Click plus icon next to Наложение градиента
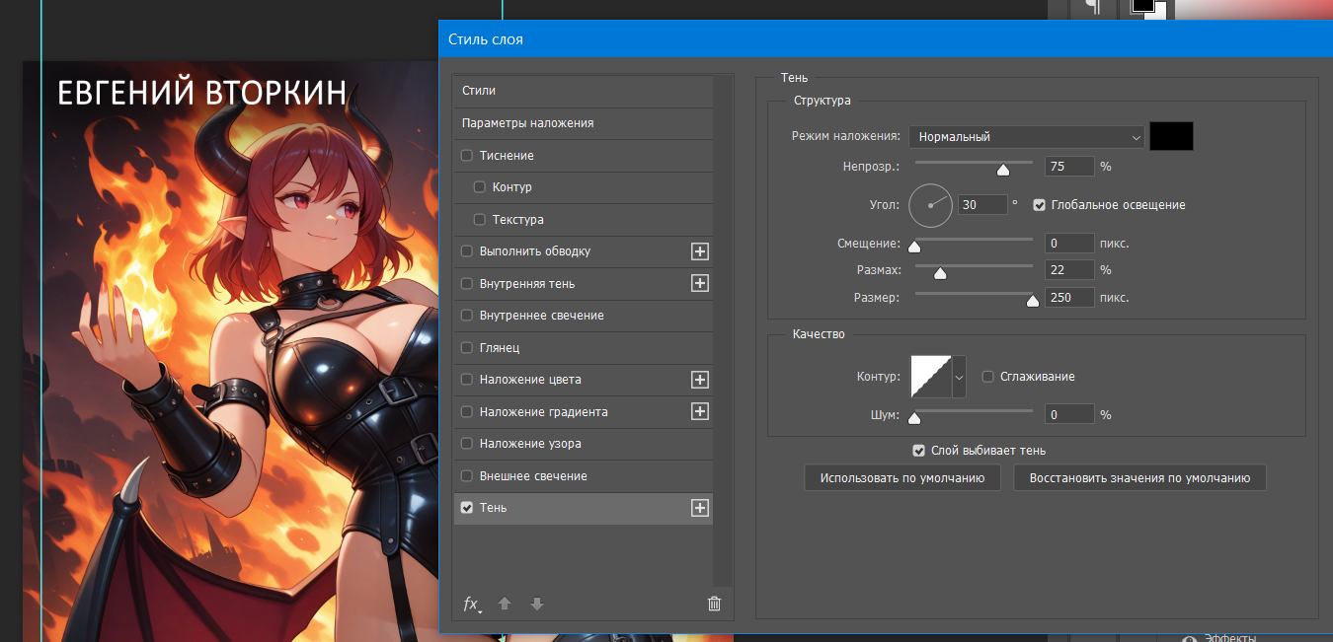This screenshot has height=642, width=1333. (700, 411)
